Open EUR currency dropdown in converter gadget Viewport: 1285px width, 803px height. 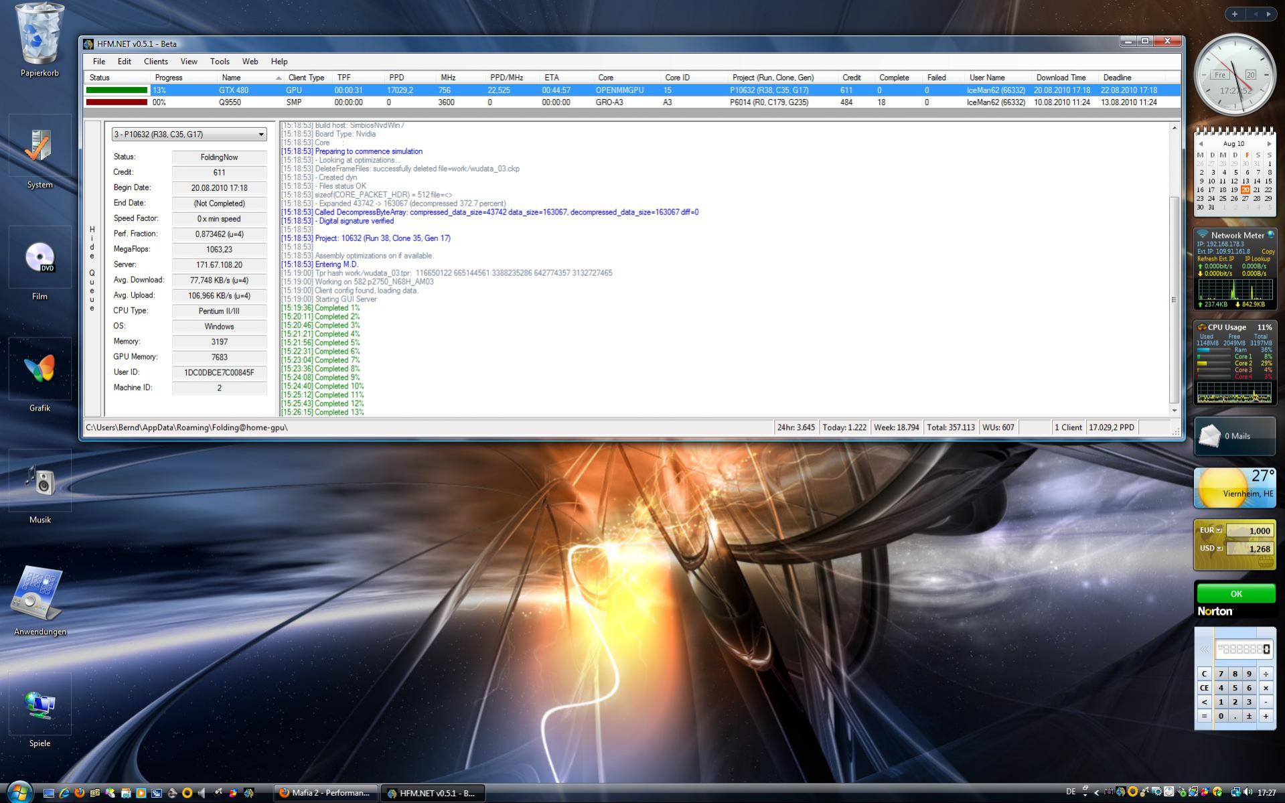coord(1219,530)
